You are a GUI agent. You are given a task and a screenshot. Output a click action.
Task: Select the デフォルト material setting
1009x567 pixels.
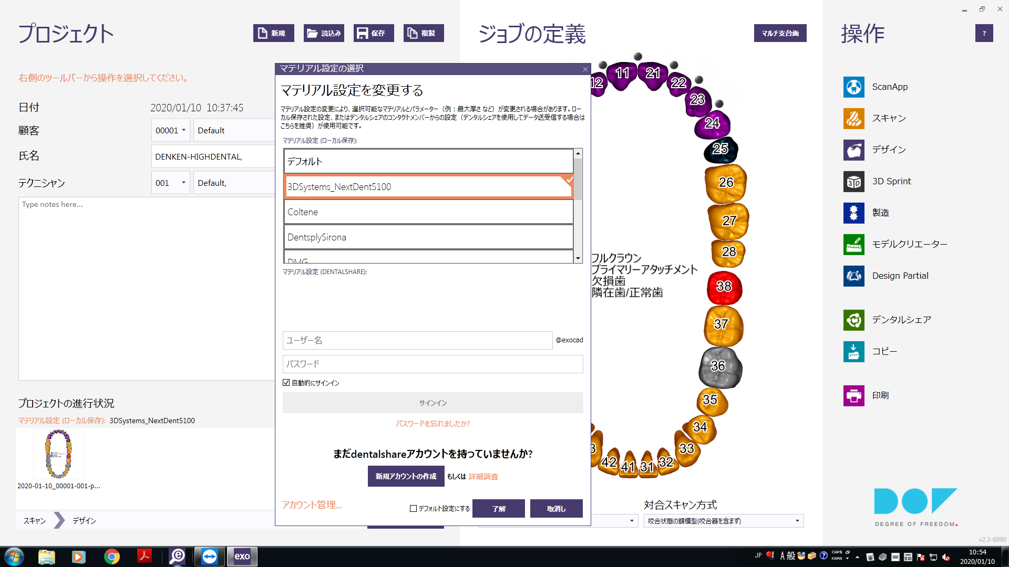coord(428,161)
